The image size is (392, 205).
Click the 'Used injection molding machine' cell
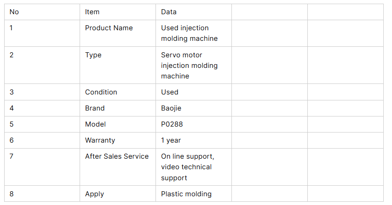[190, 33]
